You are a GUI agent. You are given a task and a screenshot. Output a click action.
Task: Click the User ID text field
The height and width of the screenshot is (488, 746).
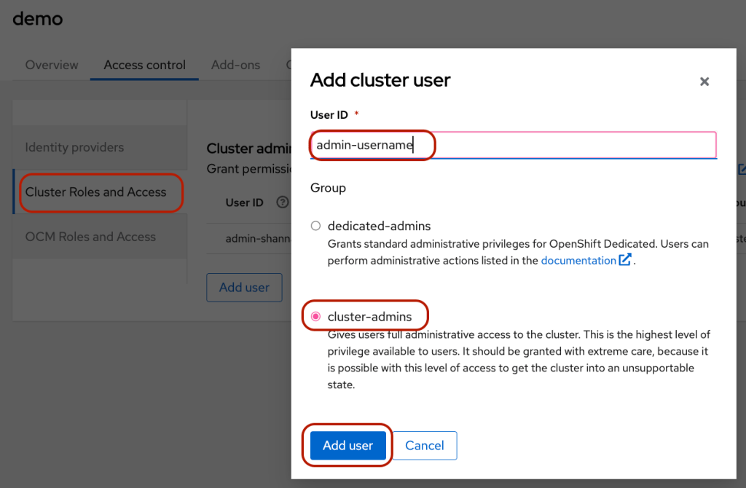click(513, 145)
